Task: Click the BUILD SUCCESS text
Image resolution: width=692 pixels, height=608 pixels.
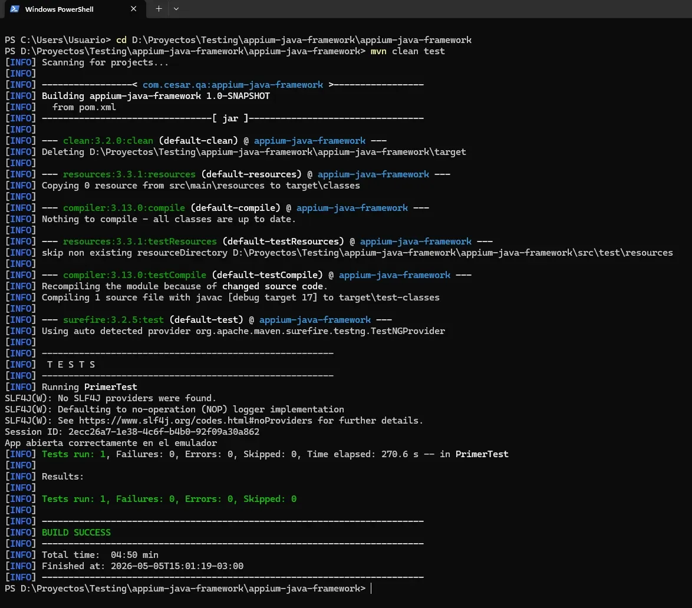Action: [x=76, y=533]
